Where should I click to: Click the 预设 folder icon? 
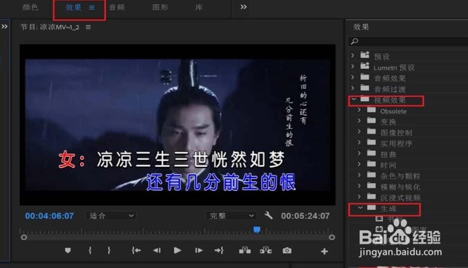click(365, 54)
